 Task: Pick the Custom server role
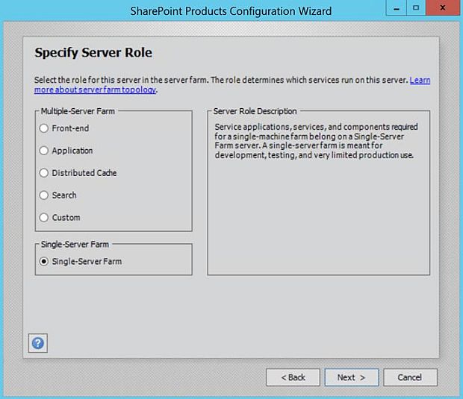(x=60, y=218)
